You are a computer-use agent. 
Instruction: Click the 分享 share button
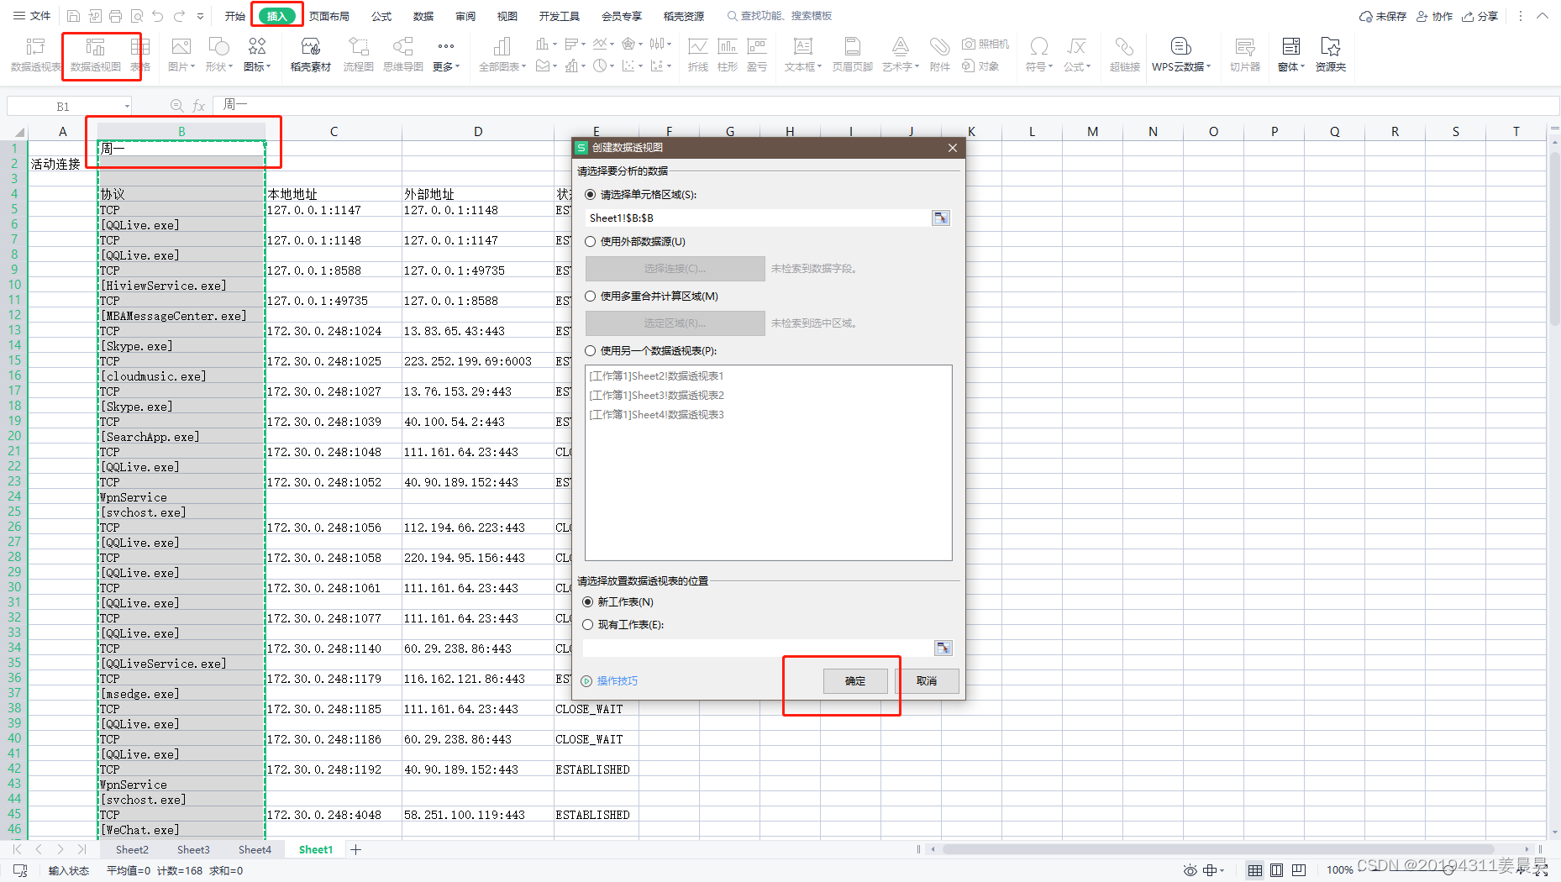pos(1480,16)
